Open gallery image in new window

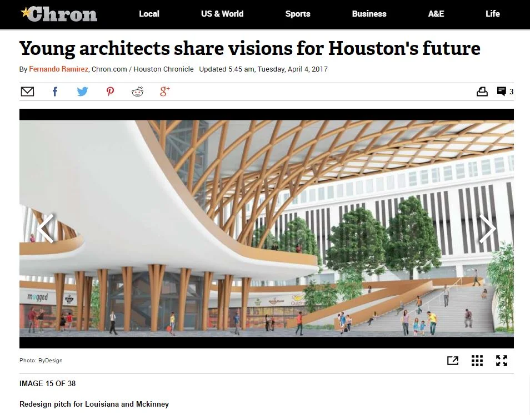[x=453, y=361]
